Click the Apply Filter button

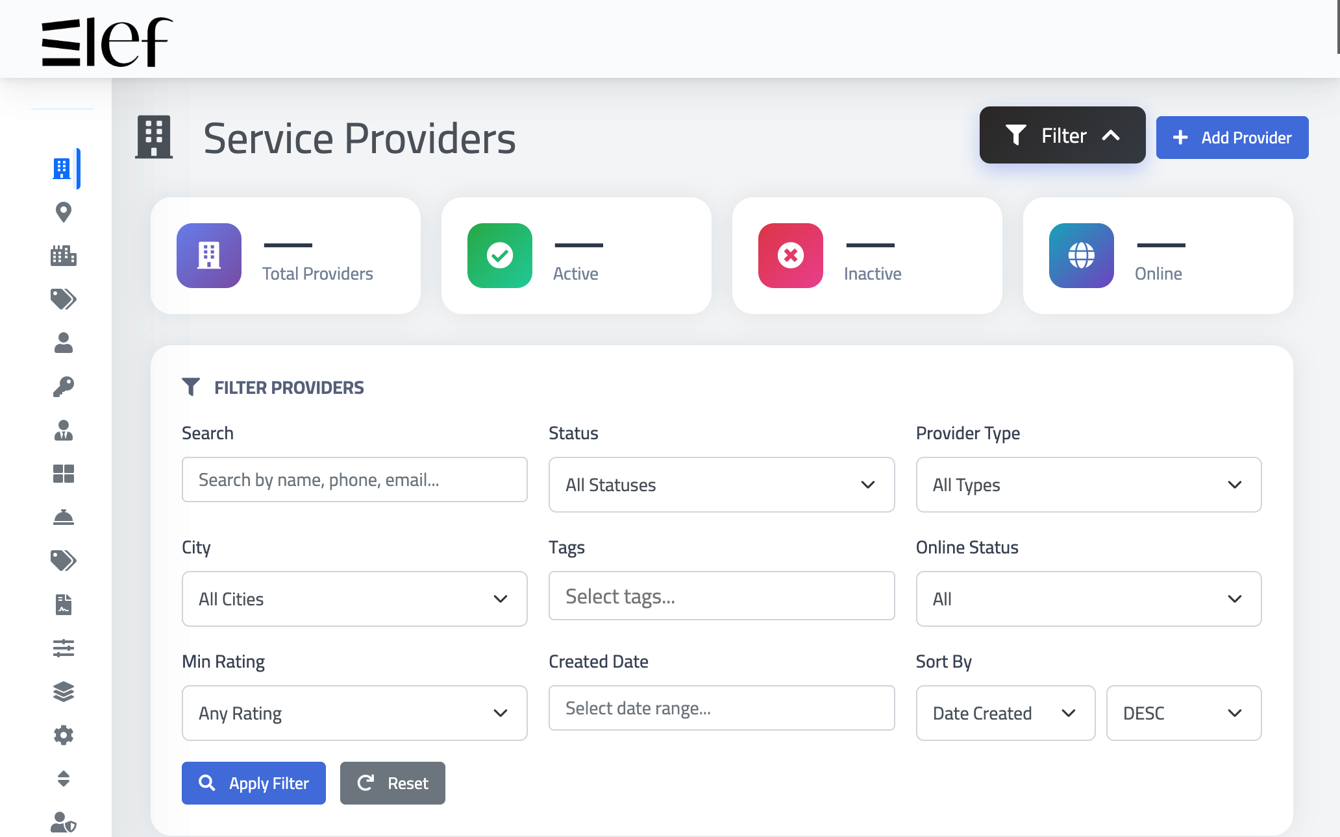click(254, 783)
